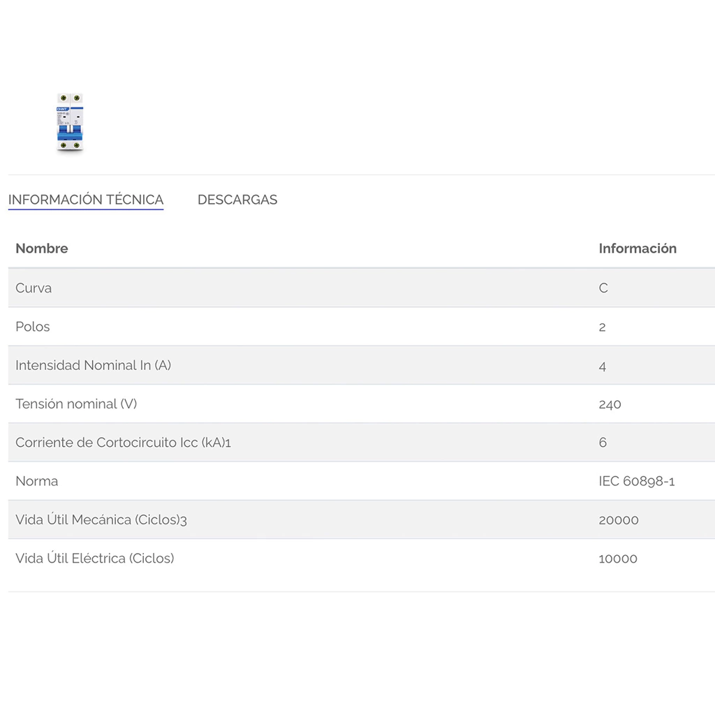Click the circuit breaker product thumbnail

coord(70,122)
